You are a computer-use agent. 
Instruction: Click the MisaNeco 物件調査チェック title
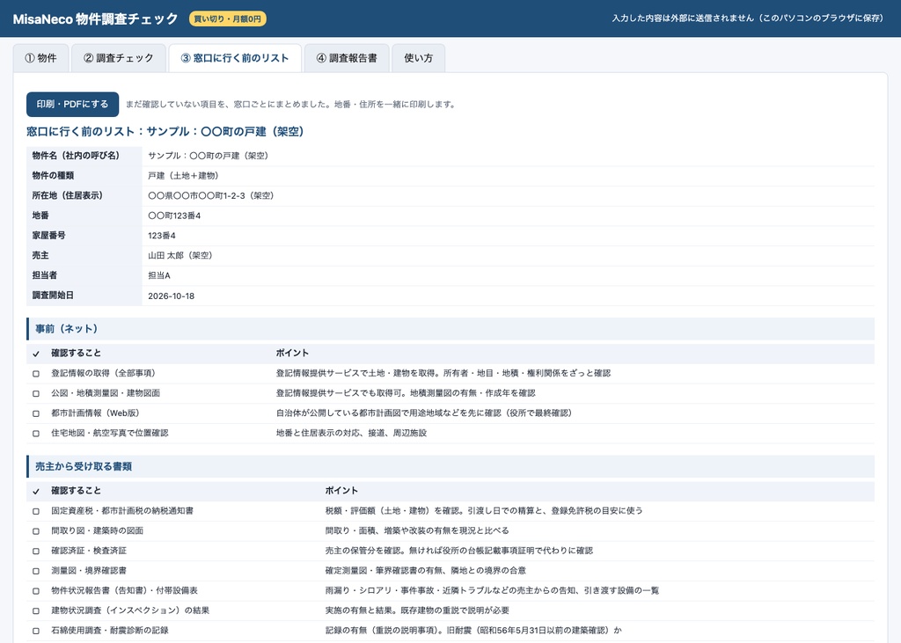(95, 19)
